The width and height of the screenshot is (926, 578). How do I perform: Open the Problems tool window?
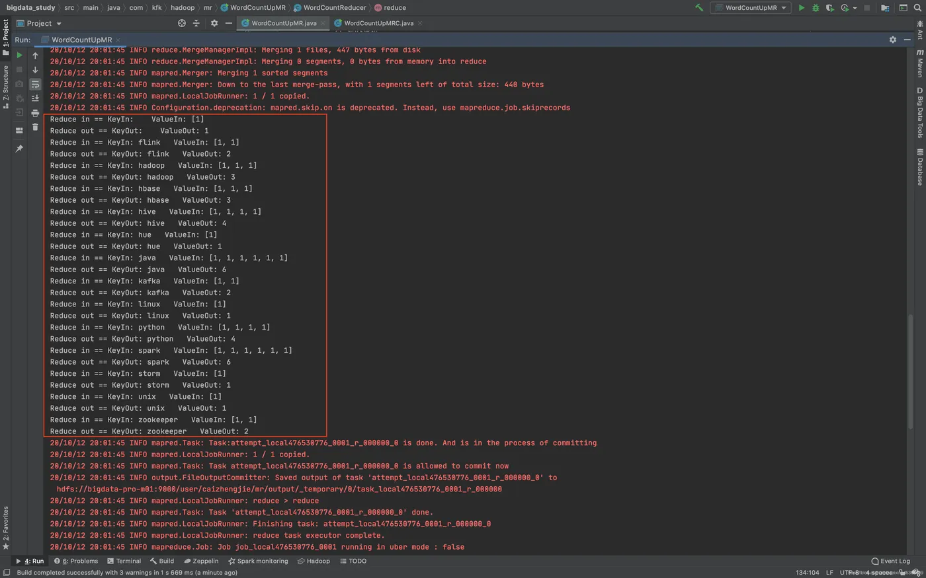(x=76, y=561)
